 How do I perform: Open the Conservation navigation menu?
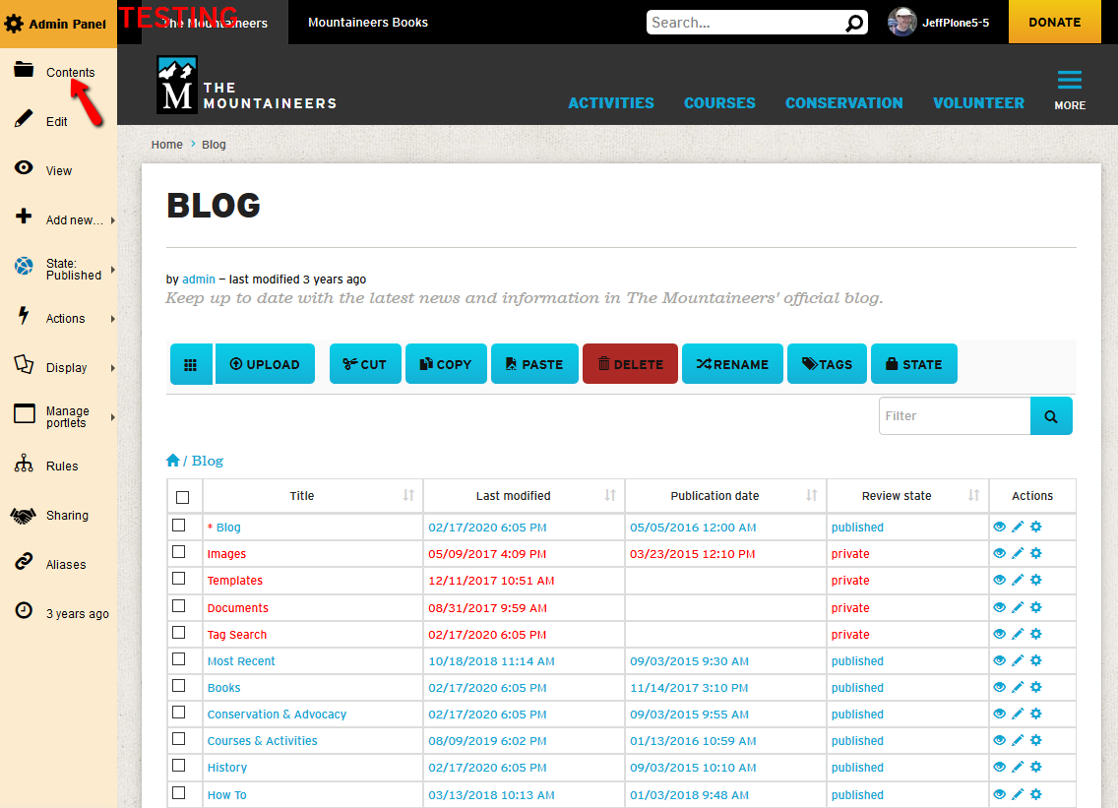(x=843, y=102)
